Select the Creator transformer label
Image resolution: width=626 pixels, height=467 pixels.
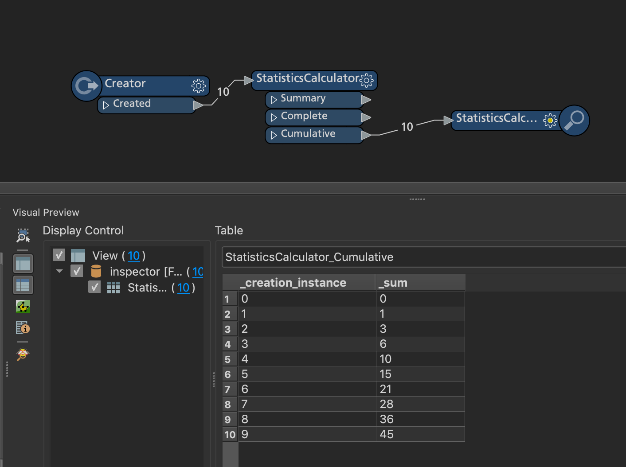(125, 83)
